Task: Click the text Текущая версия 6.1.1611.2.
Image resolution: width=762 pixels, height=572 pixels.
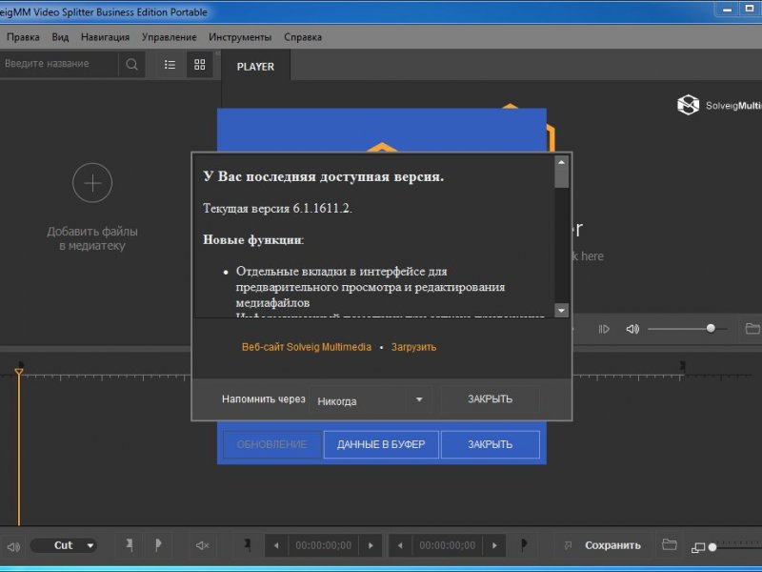Action: (x=277, y=209)
